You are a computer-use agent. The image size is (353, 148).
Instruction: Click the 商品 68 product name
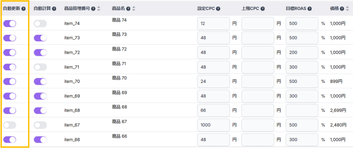tap(119, 107)
